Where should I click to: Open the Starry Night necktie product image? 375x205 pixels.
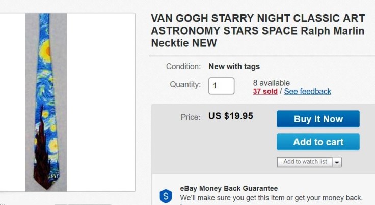tap(46, 102)
